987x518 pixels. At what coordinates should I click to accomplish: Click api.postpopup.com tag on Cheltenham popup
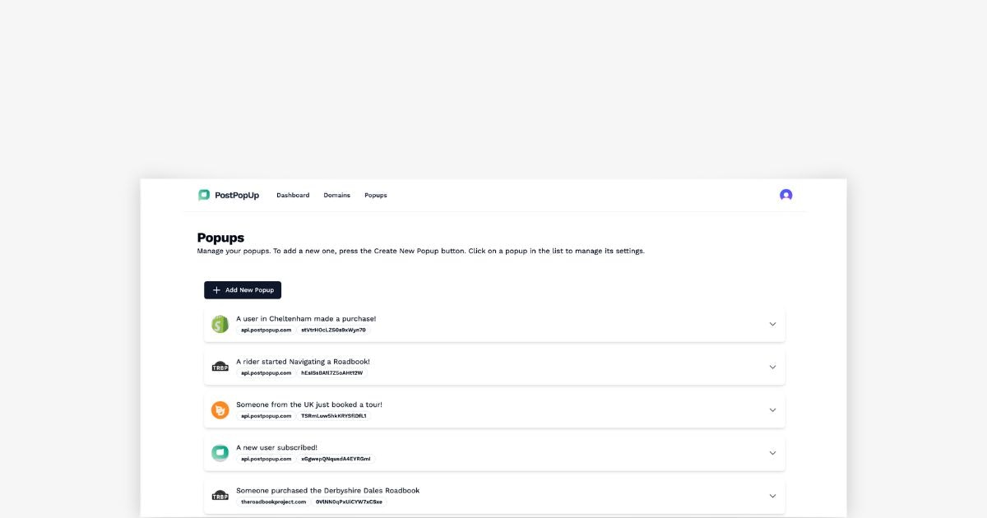[266, 330]
